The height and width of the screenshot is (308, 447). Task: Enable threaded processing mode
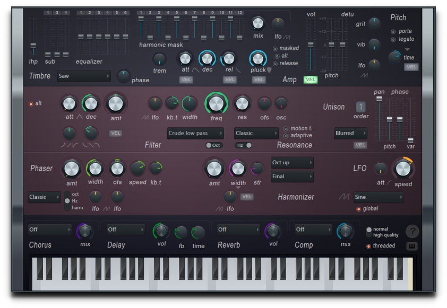(369, 245)
